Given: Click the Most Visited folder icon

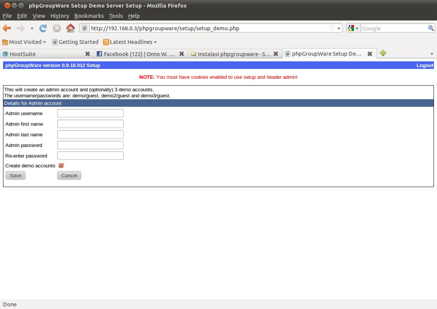Looking at the screenshot, I should tap(5, 42).
